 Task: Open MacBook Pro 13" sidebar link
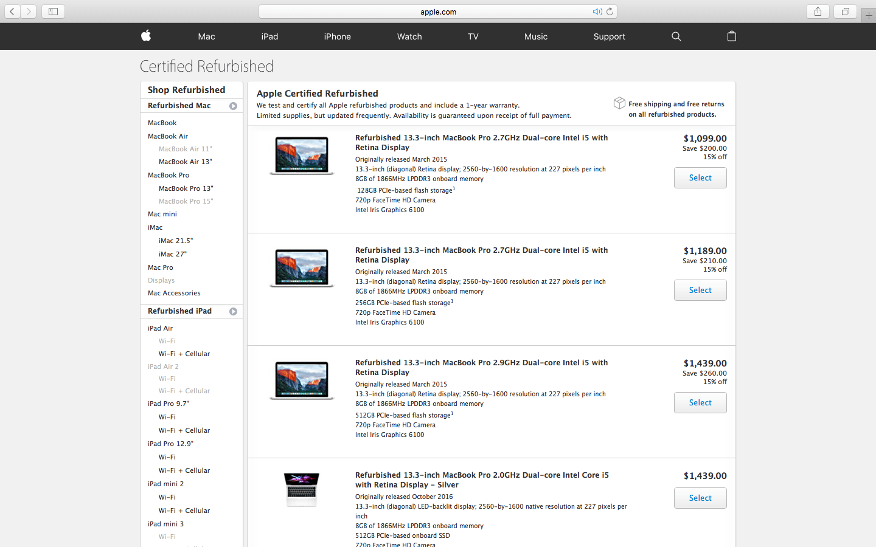[186, 188]
